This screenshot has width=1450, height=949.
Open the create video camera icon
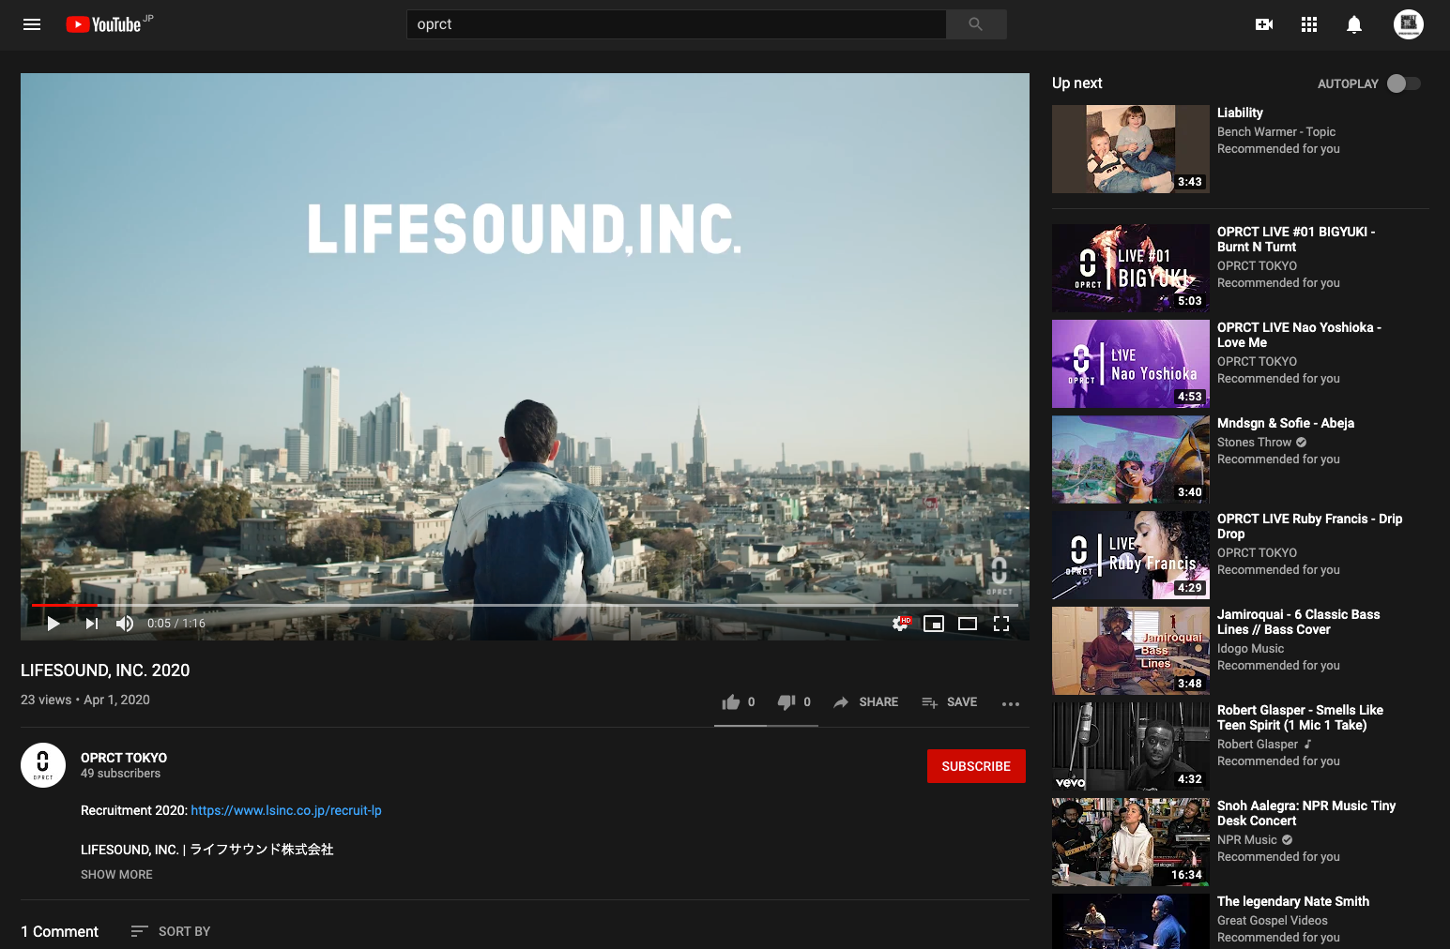pyautogui.click(x=1264, y=24)
